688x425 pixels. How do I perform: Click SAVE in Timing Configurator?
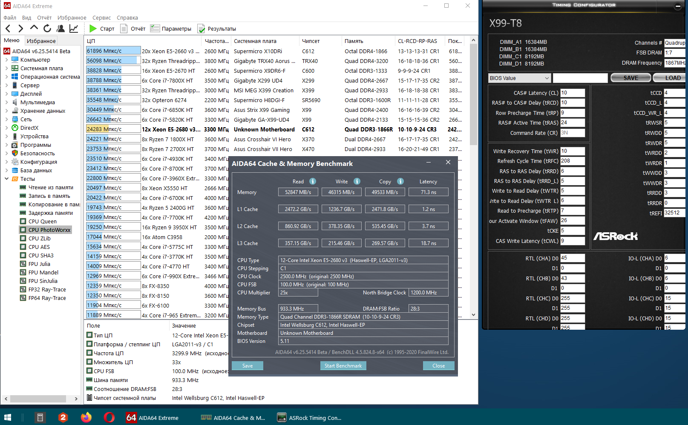[x=631, y=78]
